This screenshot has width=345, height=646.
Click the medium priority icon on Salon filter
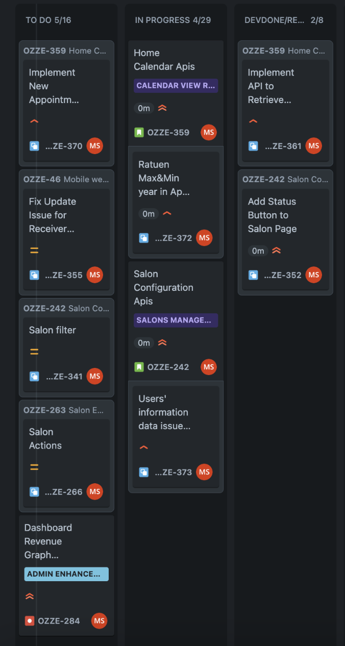(34, 352)
